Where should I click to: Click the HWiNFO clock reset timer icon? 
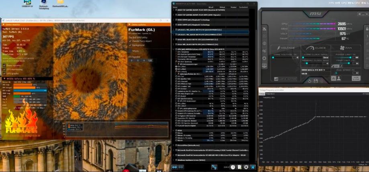click(x=233, y=167)
